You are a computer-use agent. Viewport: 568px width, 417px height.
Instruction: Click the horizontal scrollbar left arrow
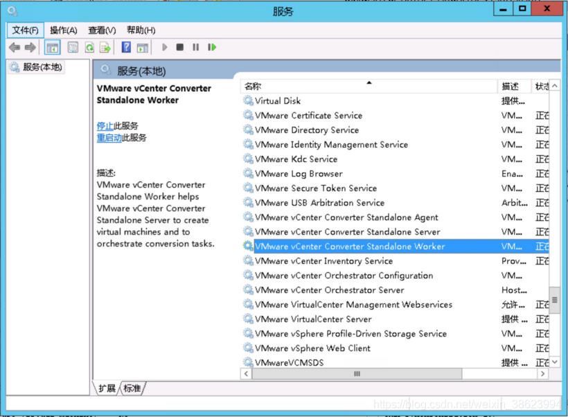click(247, 373)
